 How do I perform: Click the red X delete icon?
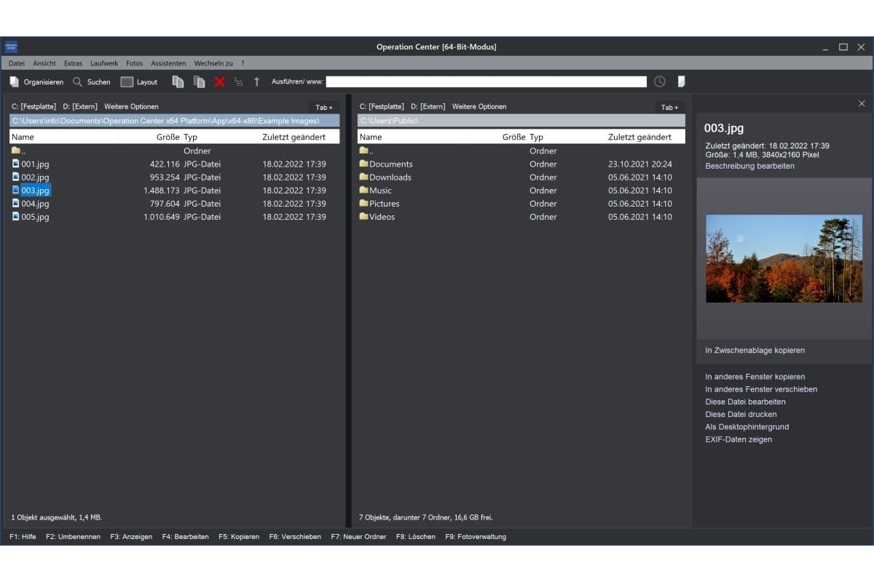(219, 82)
